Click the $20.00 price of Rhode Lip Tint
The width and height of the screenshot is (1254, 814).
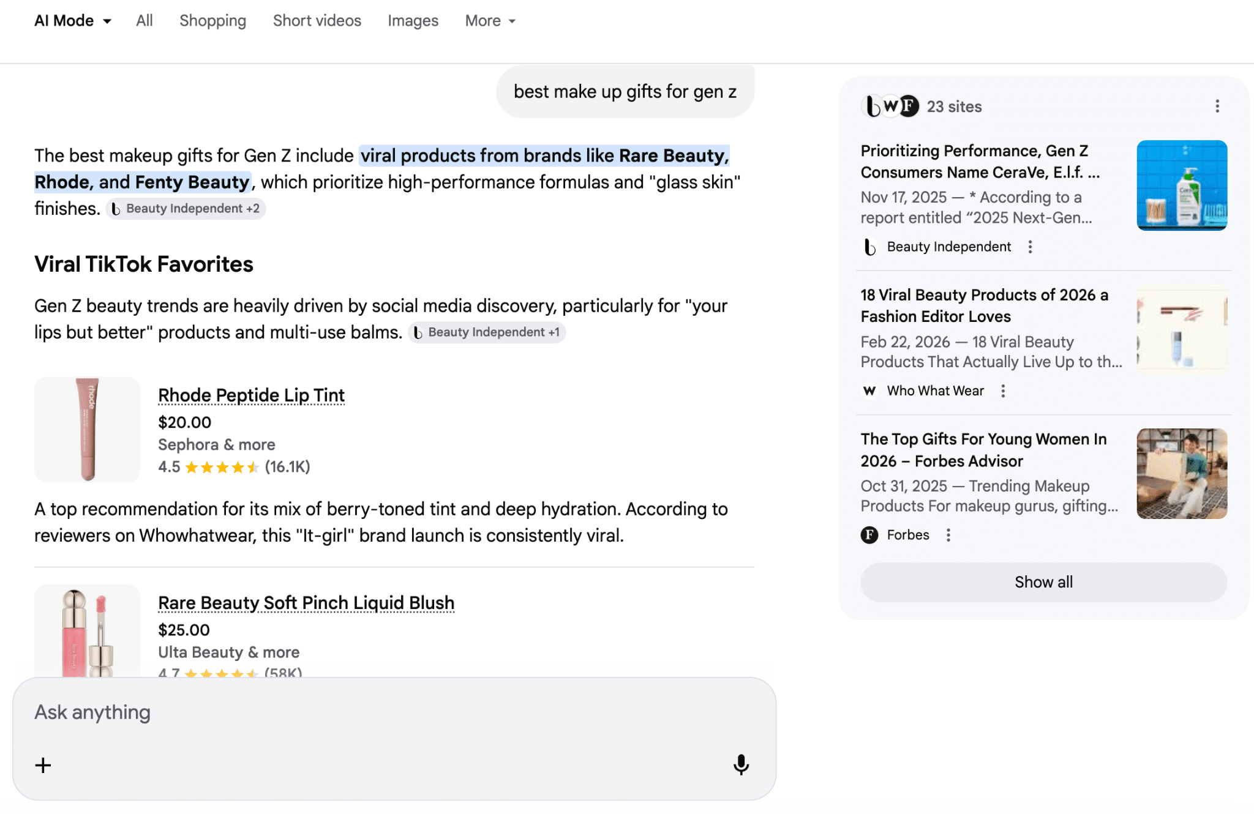click(184, 422)
